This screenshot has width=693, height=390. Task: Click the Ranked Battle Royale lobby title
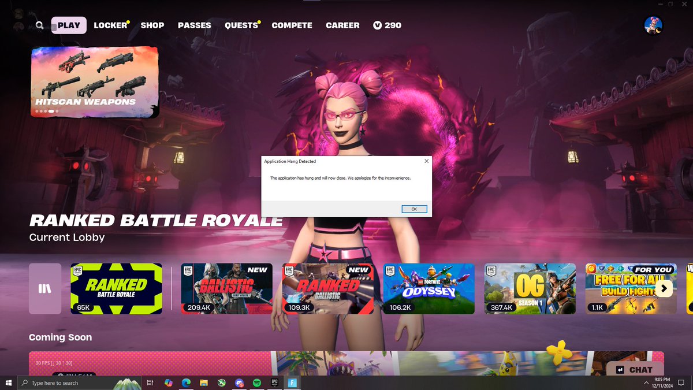pyautogui.click(x=156, y=221)
